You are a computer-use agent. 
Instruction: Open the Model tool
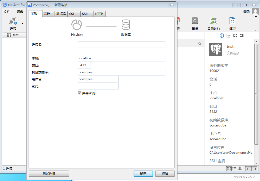click(232, 24)
